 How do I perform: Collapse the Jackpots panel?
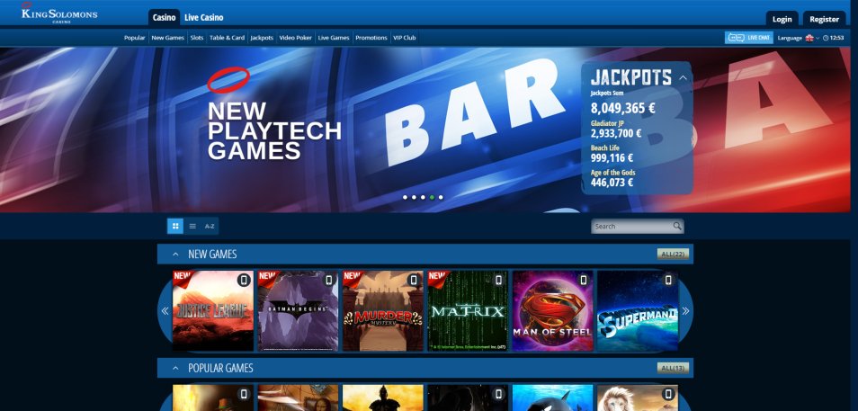tap(683, 77)
